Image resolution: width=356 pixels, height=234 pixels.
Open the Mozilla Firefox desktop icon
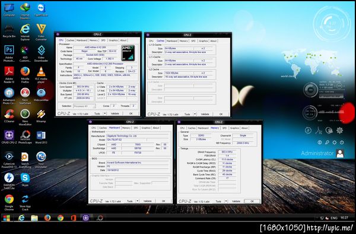(x=25, y=74)
